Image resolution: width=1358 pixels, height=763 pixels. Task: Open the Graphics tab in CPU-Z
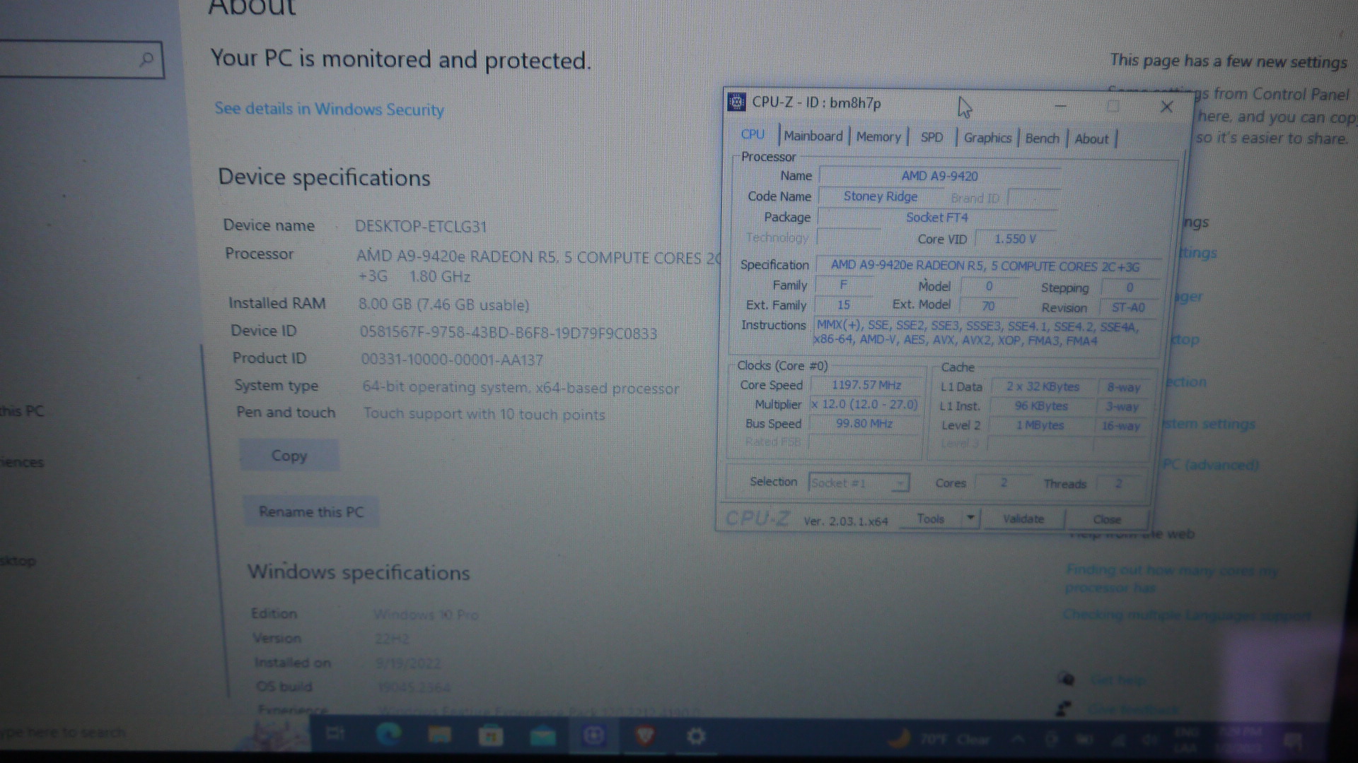click(x=987, y=138)
